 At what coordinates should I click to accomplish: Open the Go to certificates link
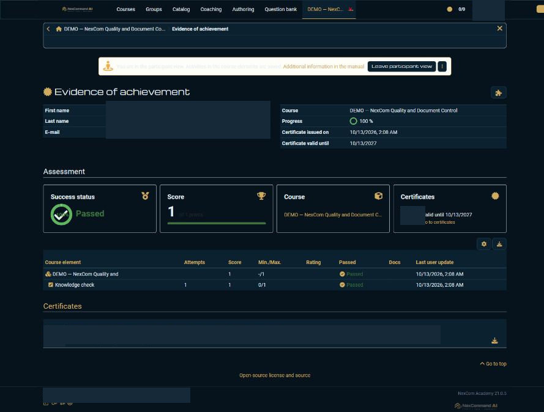[440, 222]
